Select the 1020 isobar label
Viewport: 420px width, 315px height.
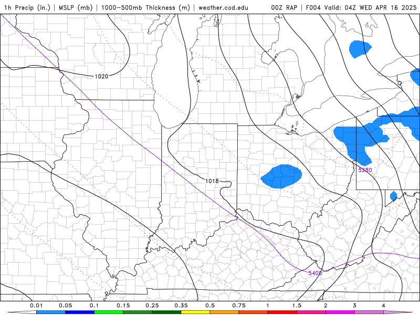(101, 76)
